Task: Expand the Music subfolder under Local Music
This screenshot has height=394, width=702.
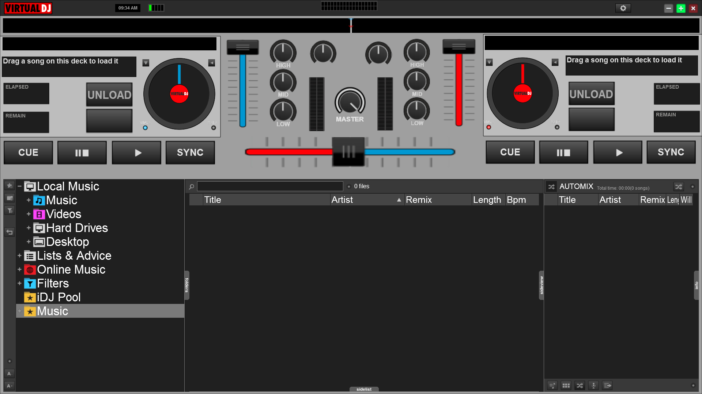Action: (x=29, y=200)
